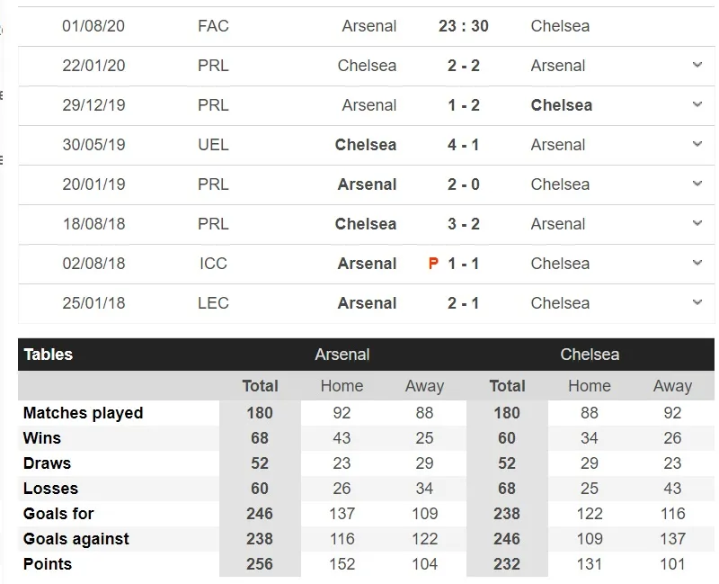
Task: Select the Chelsea header in the Tables section
Action: pos(590,355)
